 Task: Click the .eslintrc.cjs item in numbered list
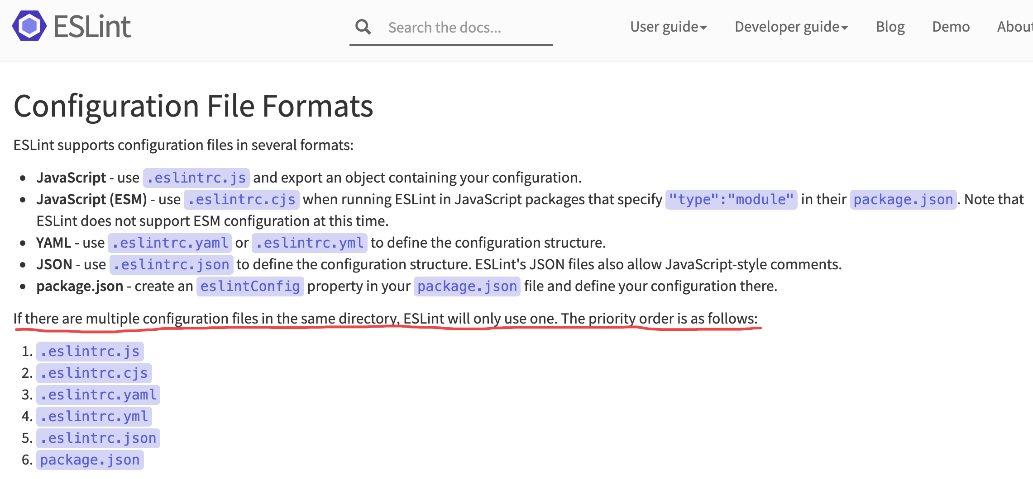pos(93,373)
